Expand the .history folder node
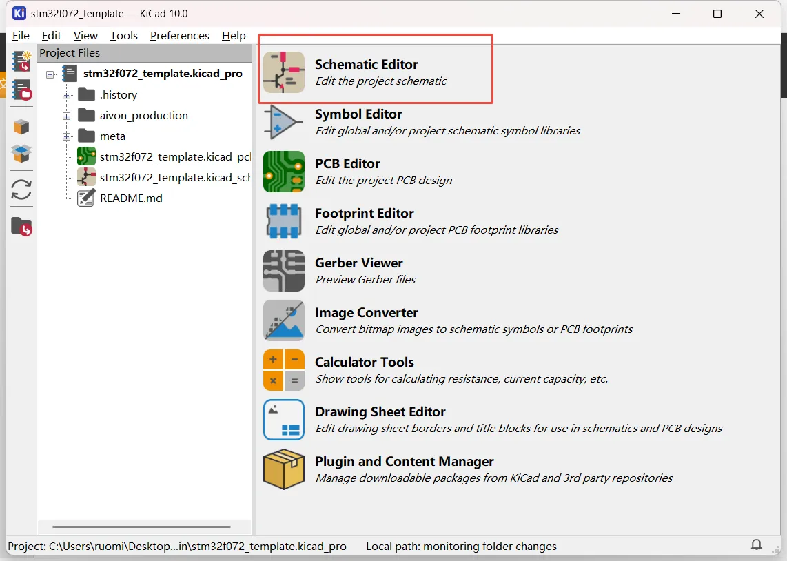787x561 pixels. (x=66, y=95)
